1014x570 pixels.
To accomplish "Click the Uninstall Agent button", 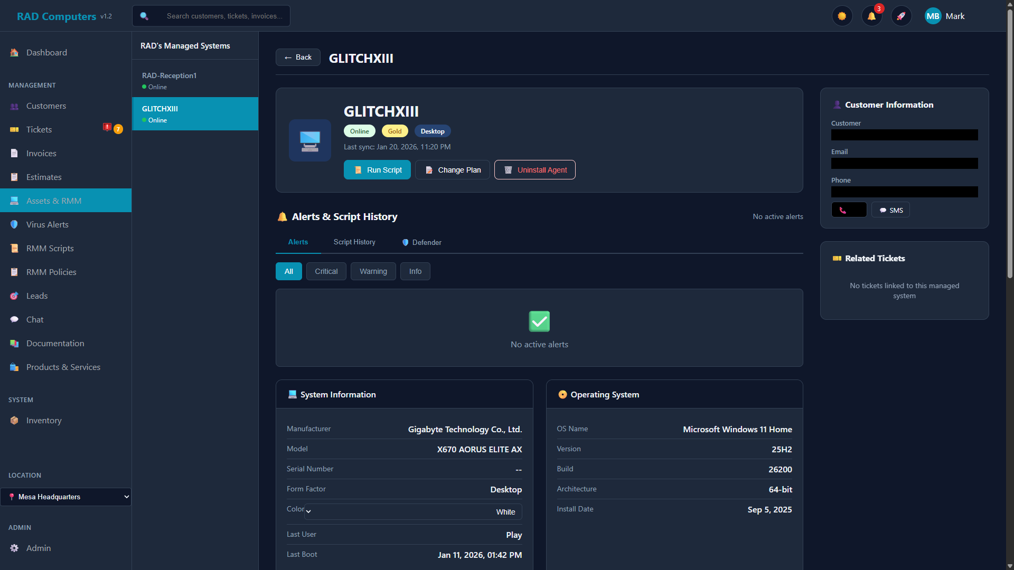I will (x=534, y=169).
